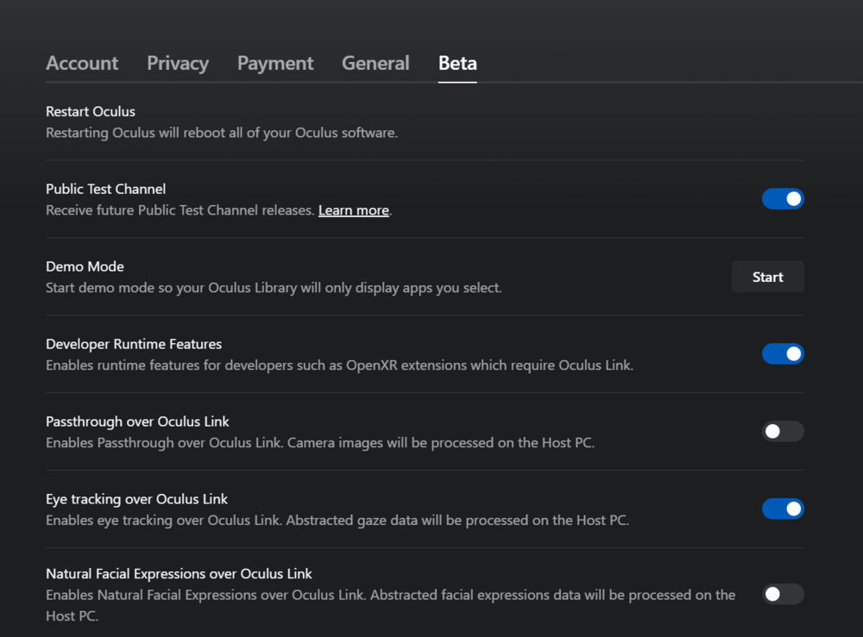The image size is (863, 637).
Task: Click the Public Test Channel heading
Action: 105,189
